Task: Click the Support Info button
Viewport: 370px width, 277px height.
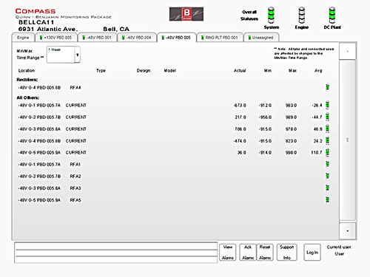Action: coord(286,253)
